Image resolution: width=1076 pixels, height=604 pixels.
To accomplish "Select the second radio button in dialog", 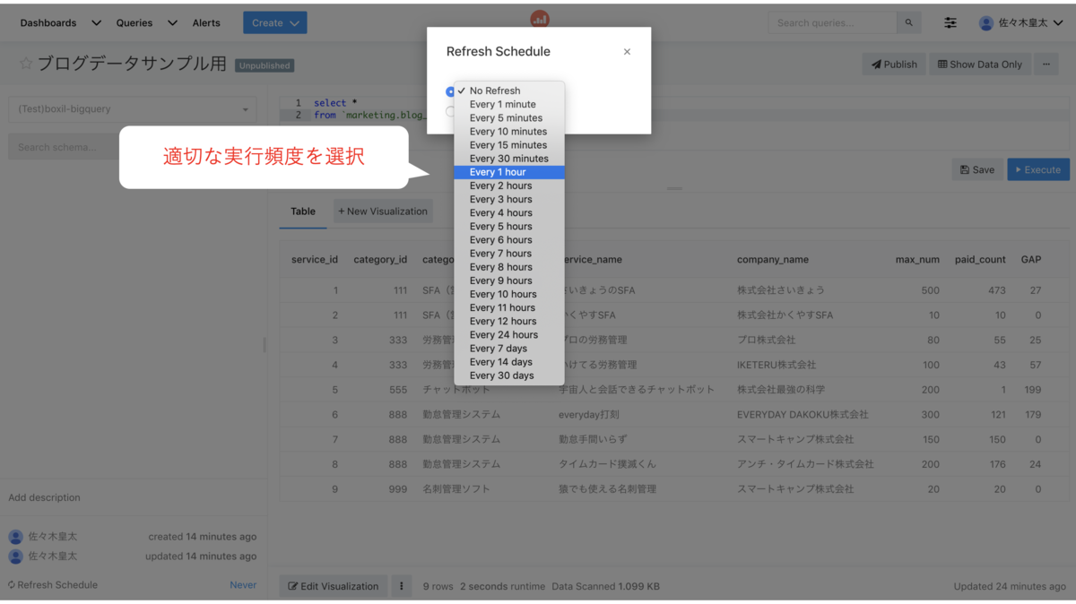I will coord(450,111).
